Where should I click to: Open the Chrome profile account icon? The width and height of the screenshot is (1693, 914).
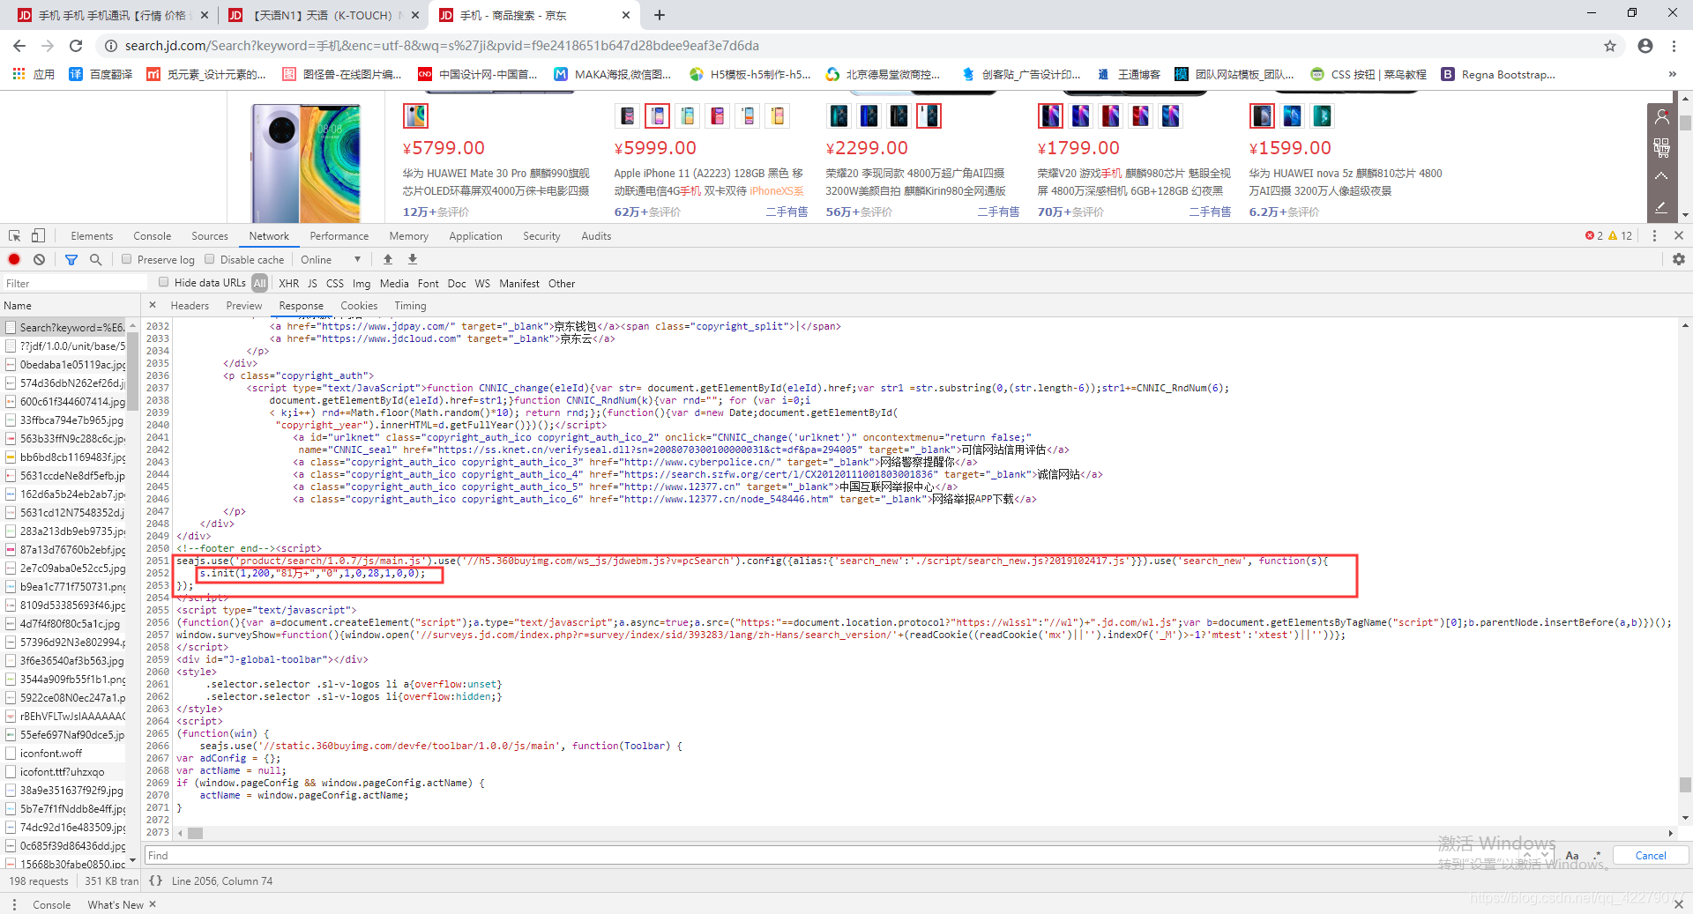[1645, 46]
